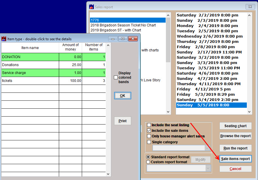Select Saturday 5/4/2019 2:30 pm performance
This screenshot has height=180, width=258.
click(x=212, y=100)
